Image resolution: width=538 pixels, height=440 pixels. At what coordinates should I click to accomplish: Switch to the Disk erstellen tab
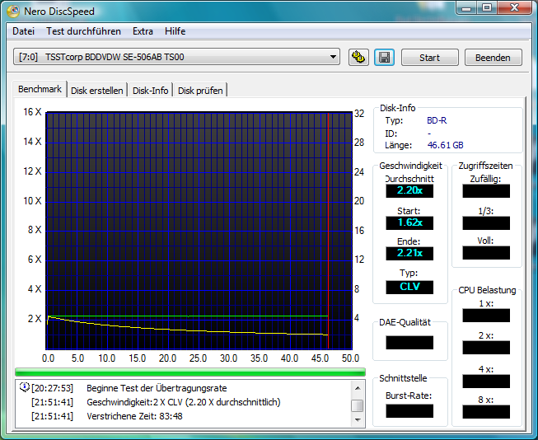[x=96, y=91]
